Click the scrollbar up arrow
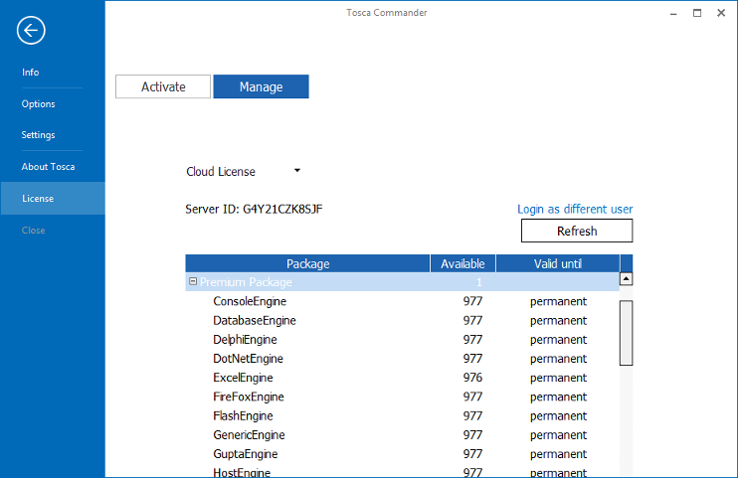The image size is (738, 478). [626, 280]
